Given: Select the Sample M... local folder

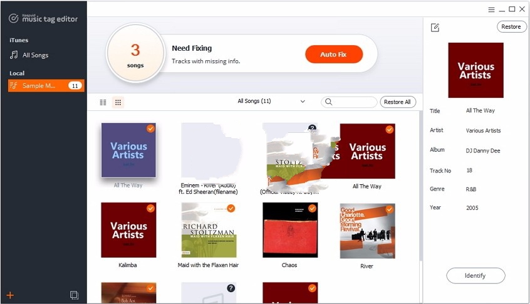Looking at the screenshot, I should pos(46,85).
